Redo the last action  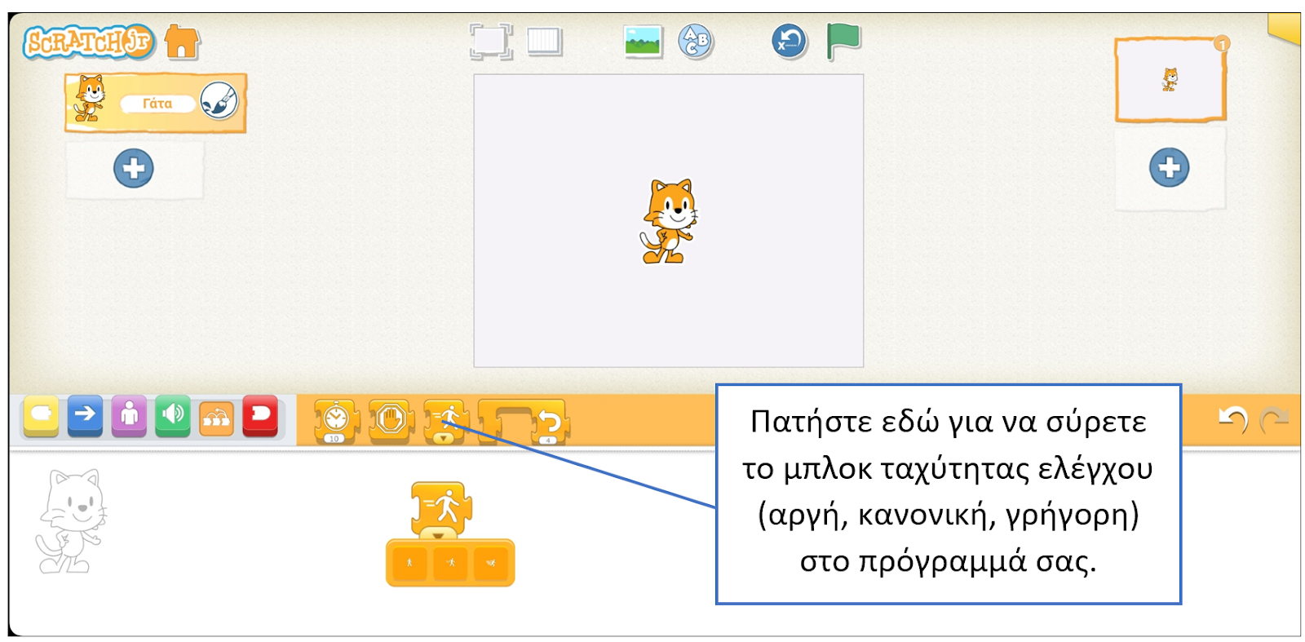point(1273,419)
